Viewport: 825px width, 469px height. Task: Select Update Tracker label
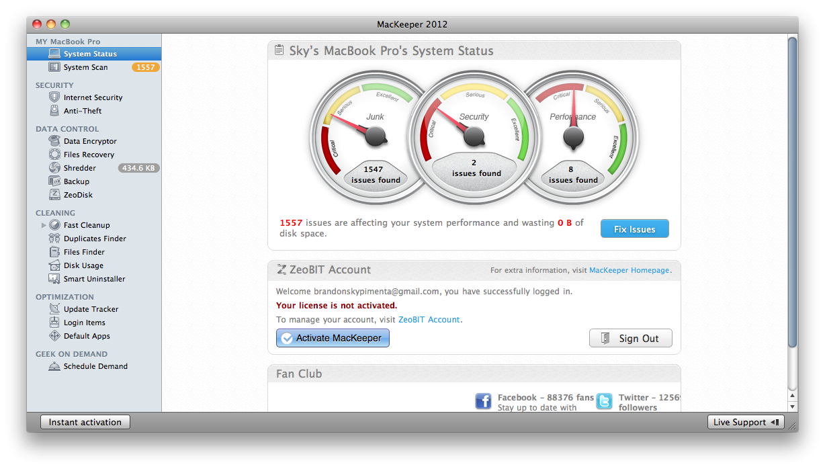coord(91,309)
